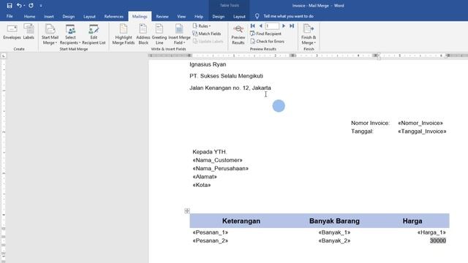Open the Finish & Merge dropdown
This screenshot has height=263, width=468.
tap(309, 34)
